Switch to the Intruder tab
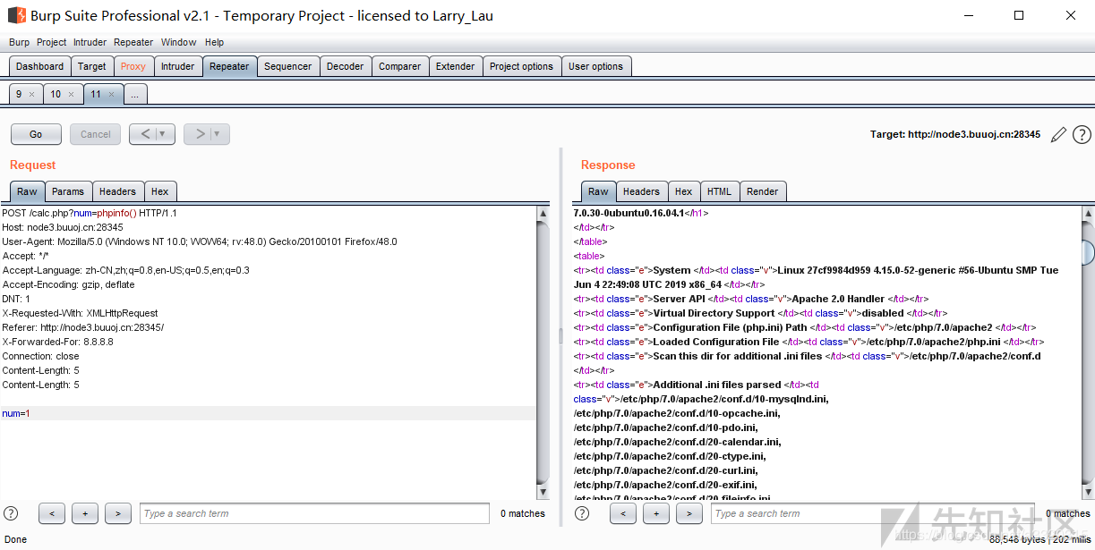The width and height of the screenshot is (1095, 550). 177,66
